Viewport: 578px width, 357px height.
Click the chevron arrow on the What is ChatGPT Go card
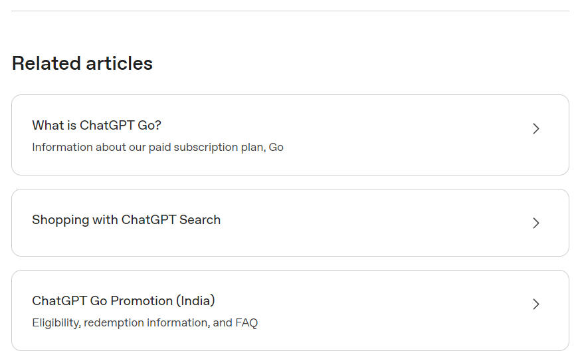click(536, 129)
